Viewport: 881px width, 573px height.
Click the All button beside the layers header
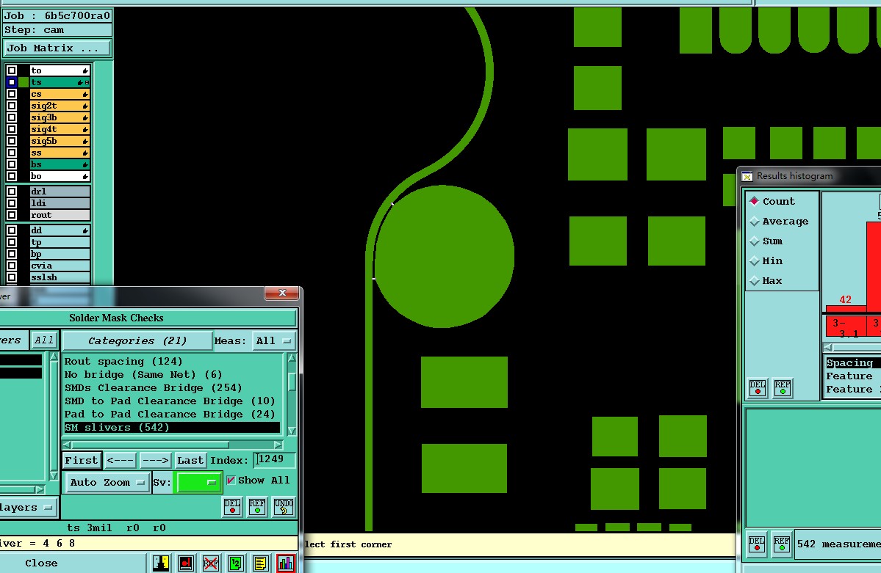[x=44, y=340]
